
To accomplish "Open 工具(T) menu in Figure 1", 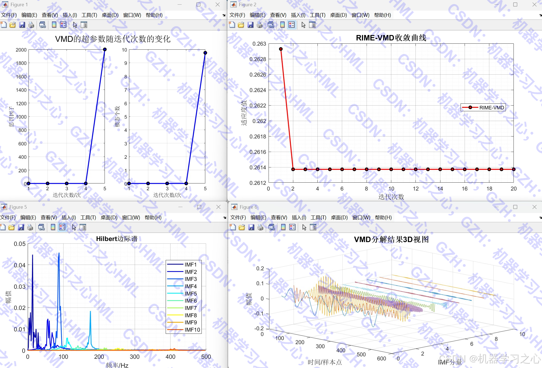I will [89, 15].
